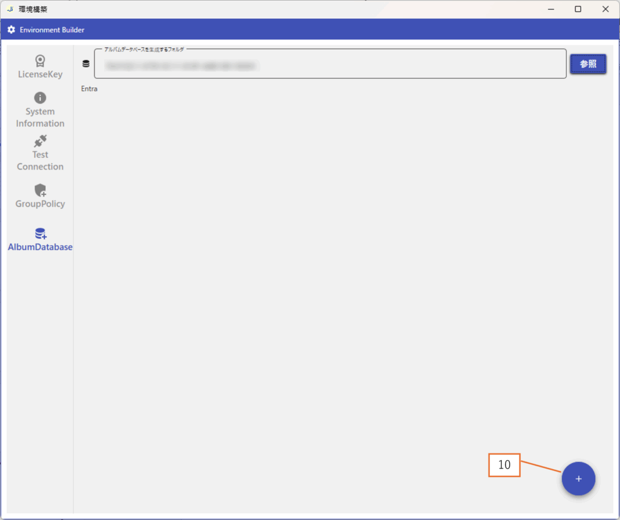Select the AlbumDatabase tab label
620x520 pixels.
(40, 247)
